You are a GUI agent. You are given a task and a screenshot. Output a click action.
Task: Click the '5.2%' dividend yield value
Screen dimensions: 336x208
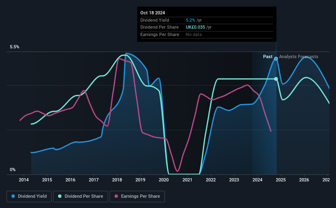(x=190, y=20)
